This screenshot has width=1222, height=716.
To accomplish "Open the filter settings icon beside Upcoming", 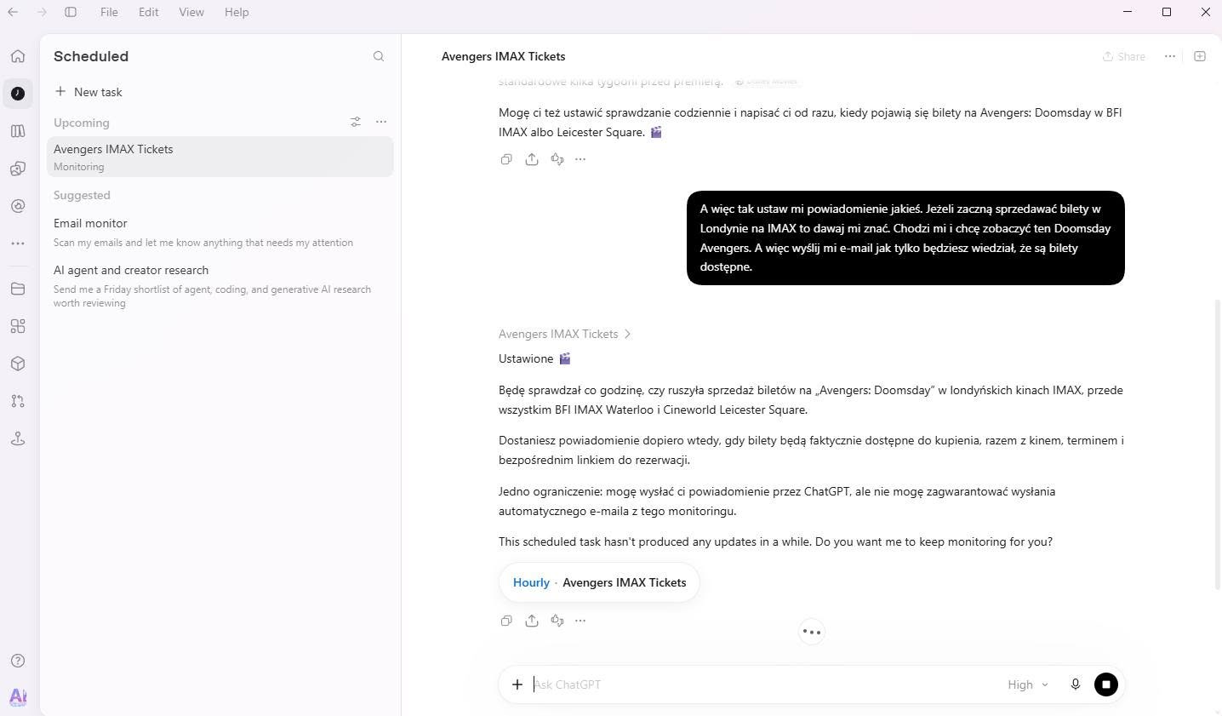I will [356, 122].
